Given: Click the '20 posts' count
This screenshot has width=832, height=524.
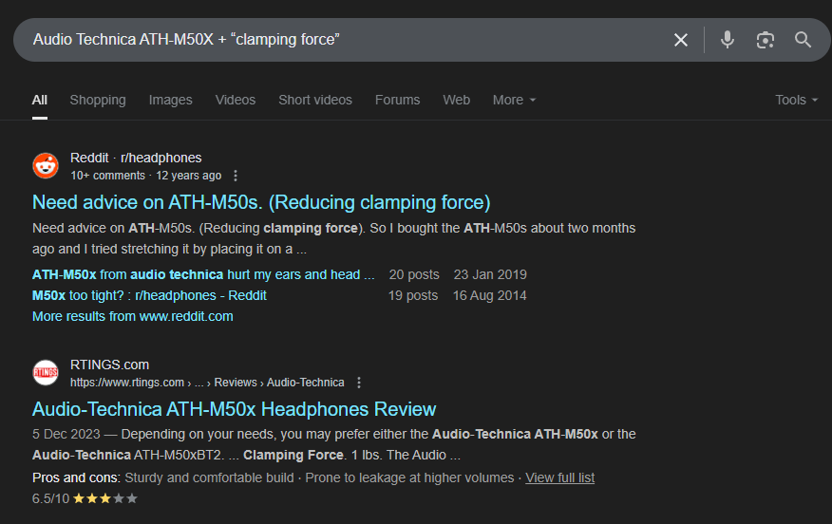Looking at the screenshot, I should 414,274.
